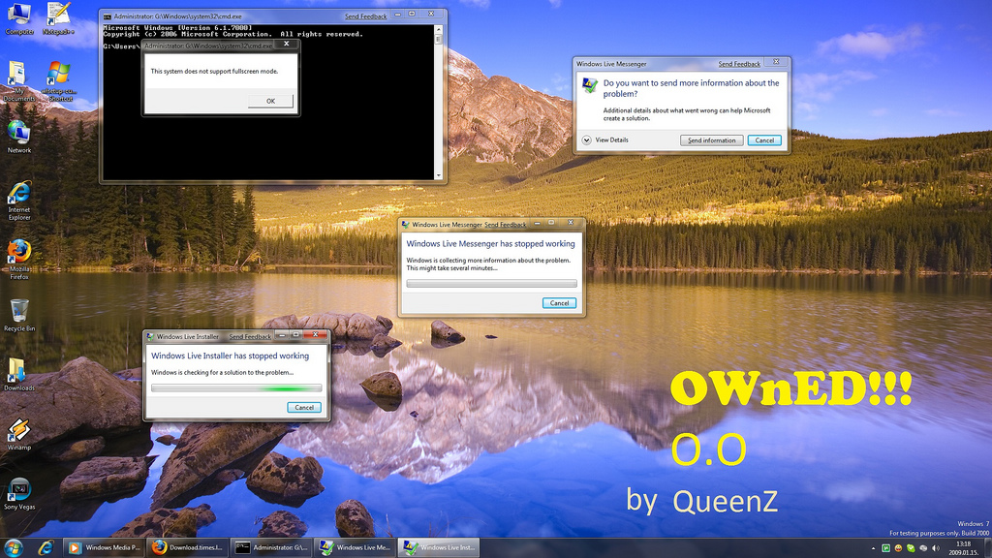Open the volume speaker tray icon

tap(936, 548)
